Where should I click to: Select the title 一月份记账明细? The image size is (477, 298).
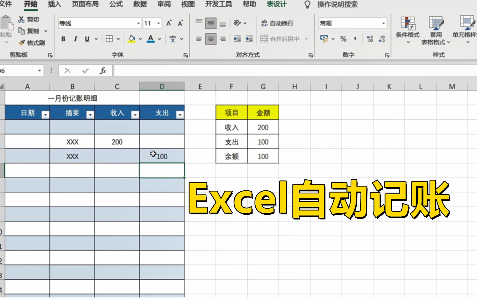tap(72, 98)
